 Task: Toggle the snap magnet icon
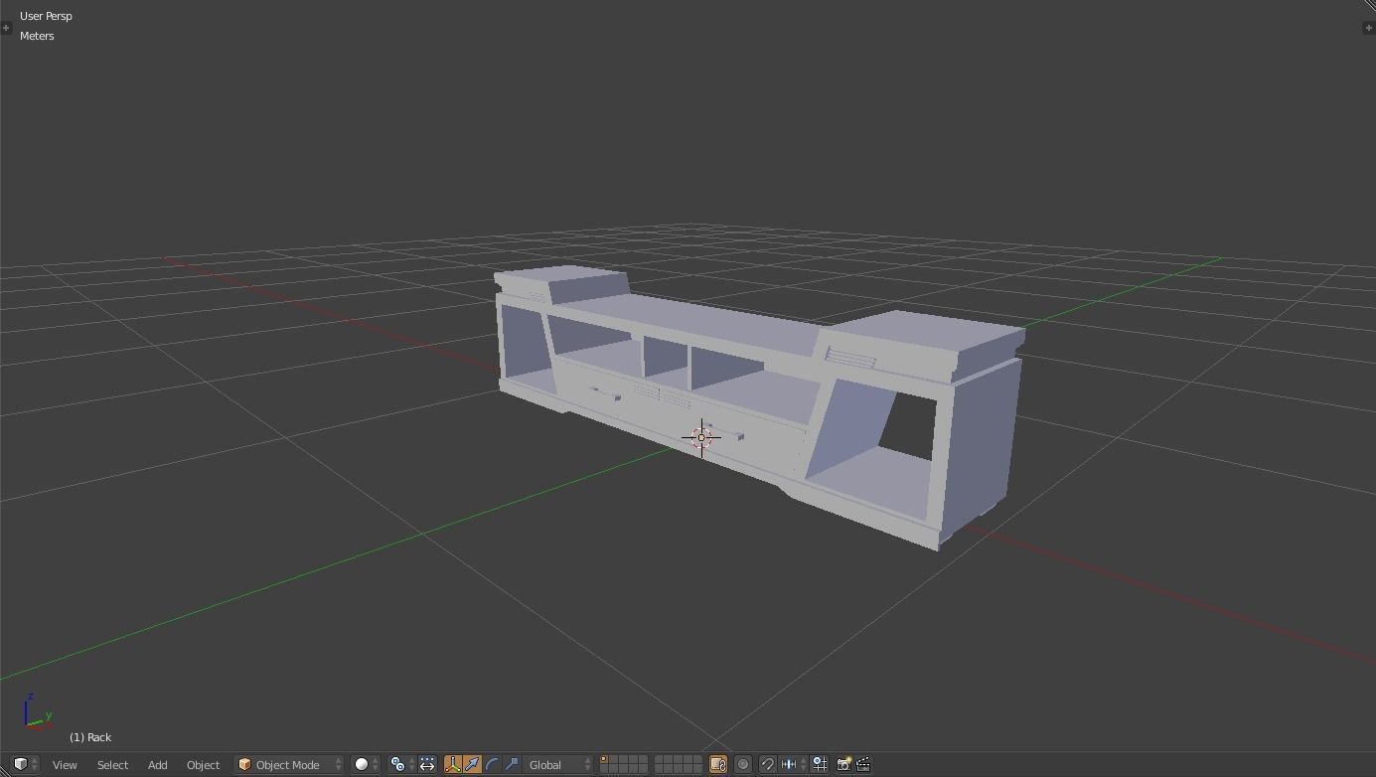click(767, 764)
